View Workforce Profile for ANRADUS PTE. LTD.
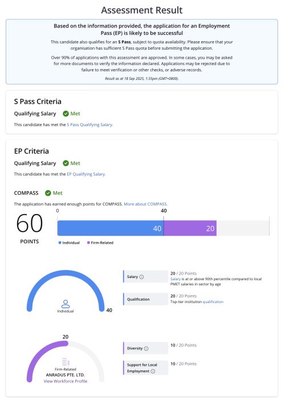Viewport: 285px width, 399px height. (66, 381)
